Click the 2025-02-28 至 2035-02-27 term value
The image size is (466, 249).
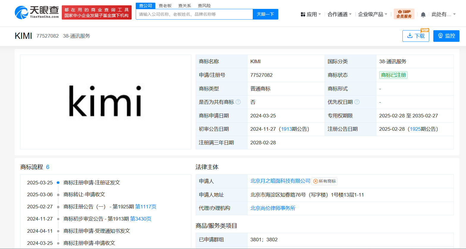click(408, 116)
